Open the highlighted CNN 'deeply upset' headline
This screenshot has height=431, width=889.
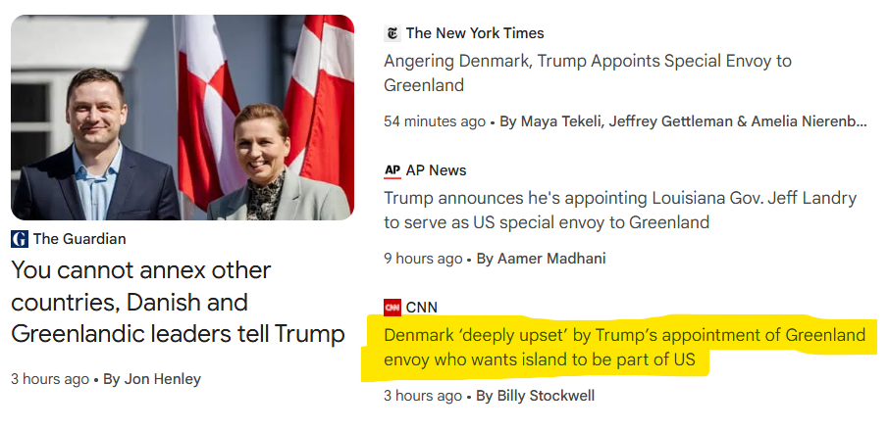(624, 348)
